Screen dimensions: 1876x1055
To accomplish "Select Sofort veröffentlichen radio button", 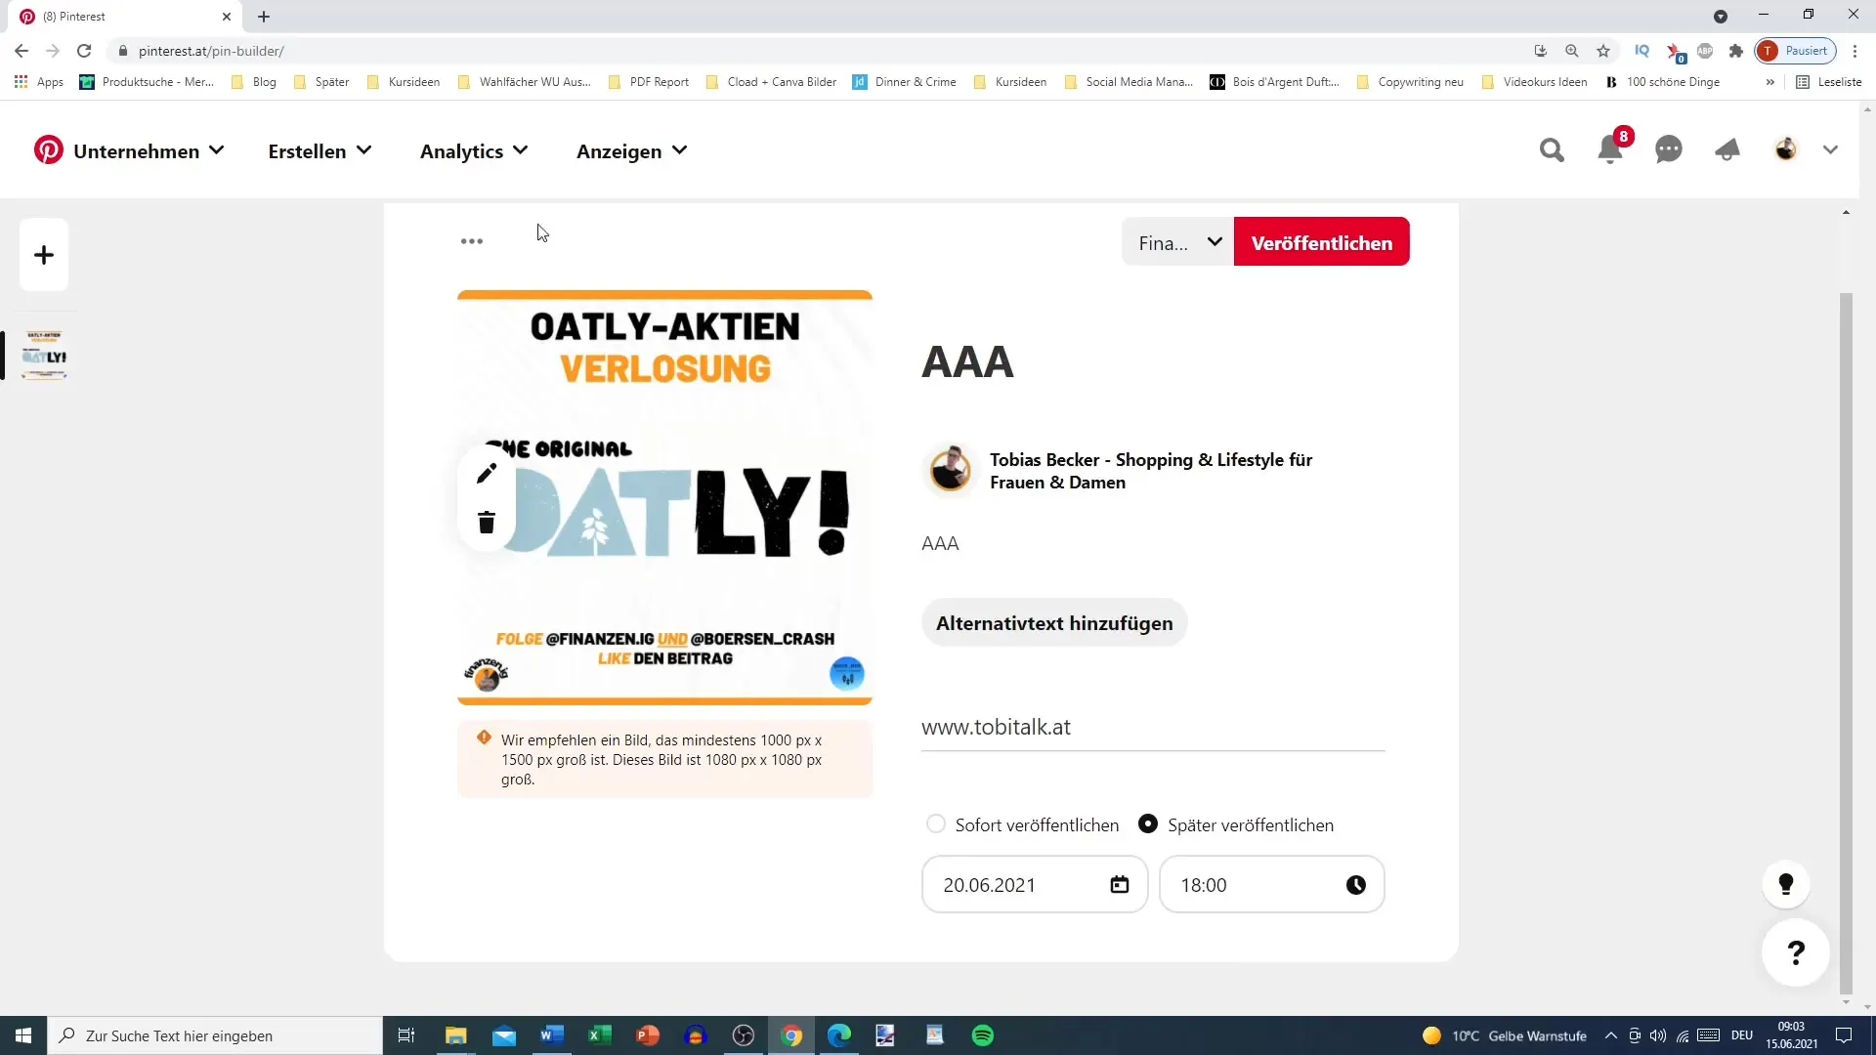I will (x=937, y=824).
